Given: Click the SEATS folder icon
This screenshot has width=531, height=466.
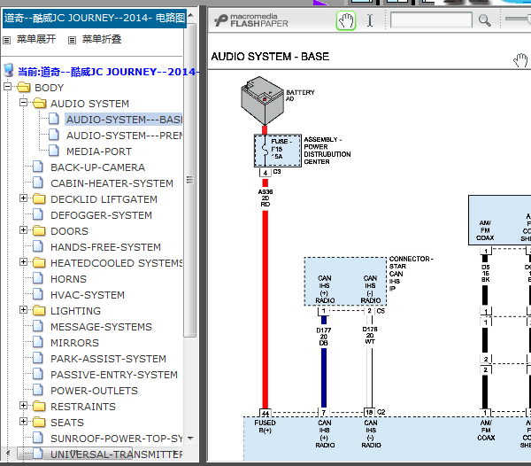Looking at the screenshot, I should coord(39,422).
